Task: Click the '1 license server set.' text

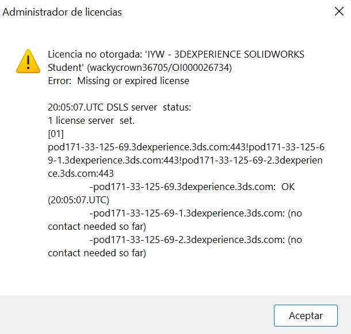Action: [x=91, y=121]
